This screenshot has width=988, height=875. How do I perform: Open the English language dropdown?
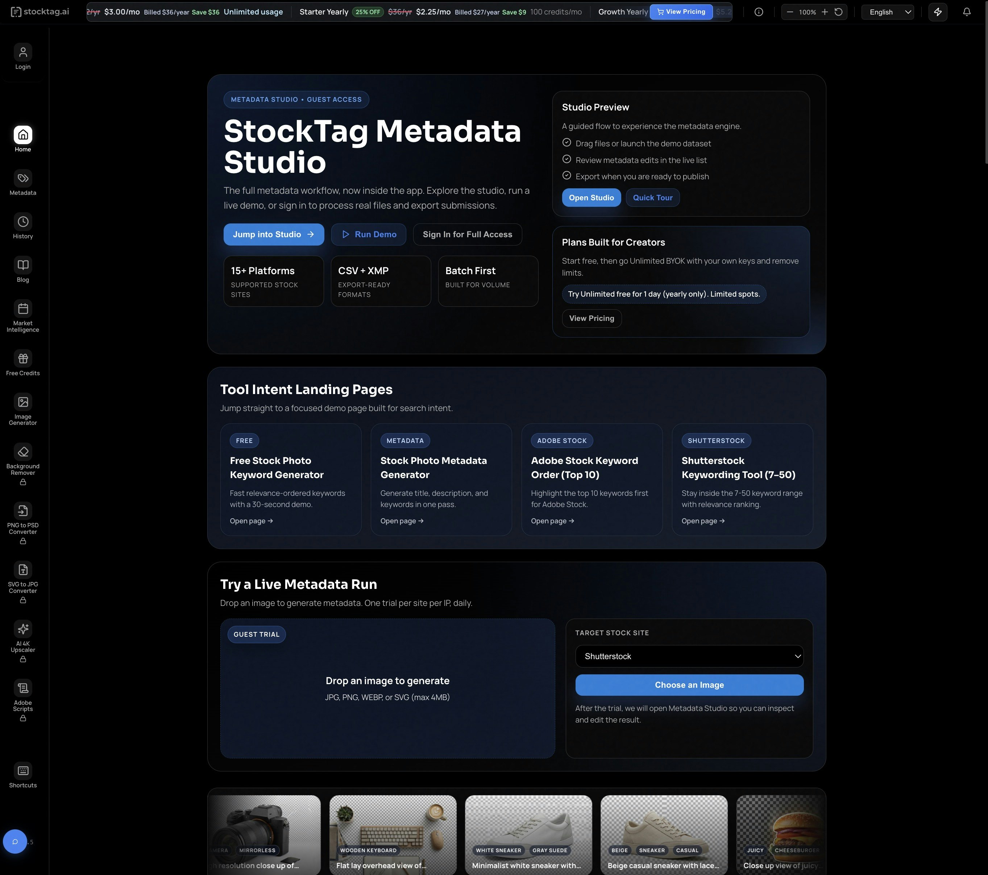pyautogui.click(x=887, y=12)
